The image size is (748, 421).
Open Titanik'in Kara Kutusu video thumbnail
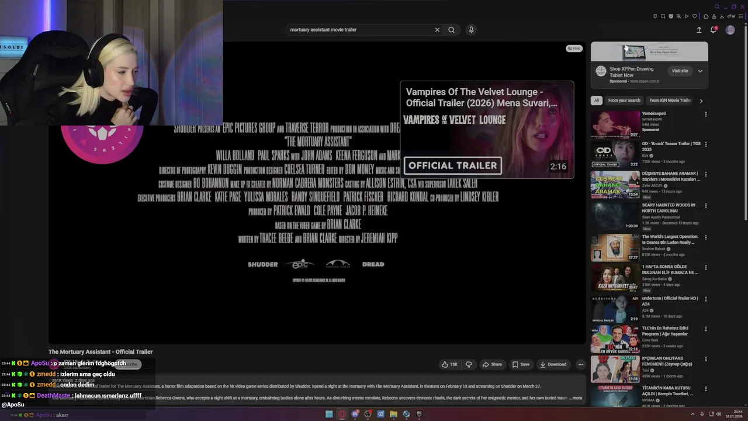(x=615, y=396)
